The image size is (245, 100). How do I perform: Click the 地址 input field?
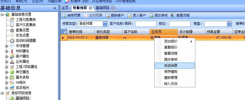pos(180,24)
